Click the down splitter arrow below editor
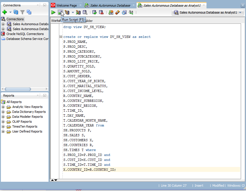The width and height of the screenshot is (246, 191). coord(56,180)
